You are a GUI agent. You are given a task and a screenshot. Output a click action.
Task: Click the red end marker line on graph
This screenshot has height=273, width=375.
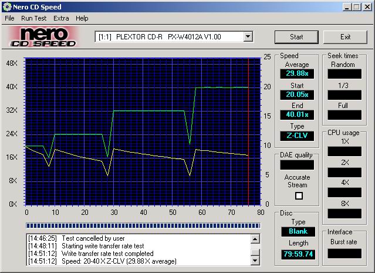248,132
